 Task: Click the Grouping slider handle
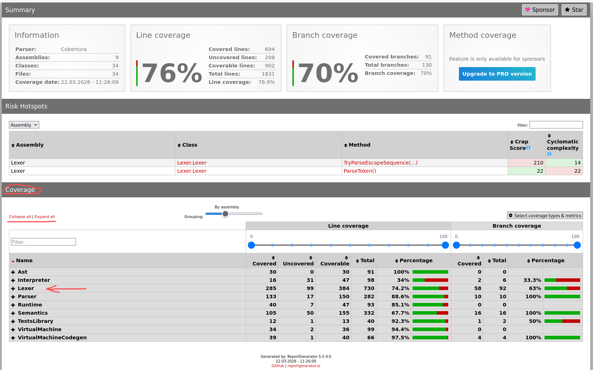pyautogui.click(x=225, y=214)
